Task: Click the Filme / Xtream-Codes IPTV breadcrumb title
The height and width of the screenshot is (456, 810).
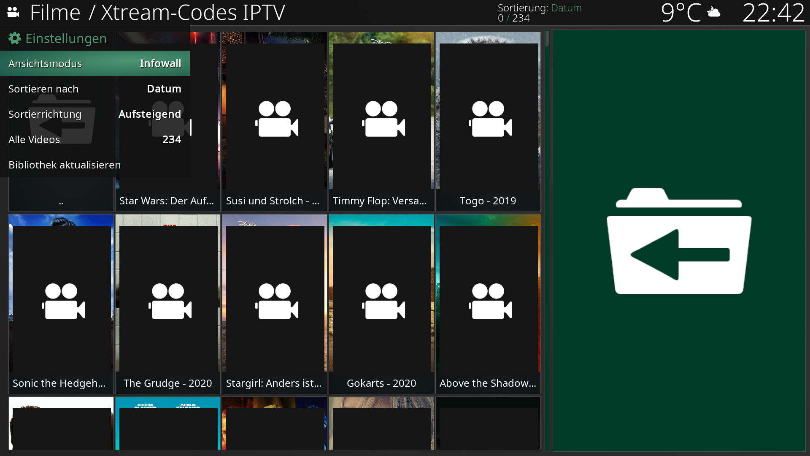Action: coord(157,13)
